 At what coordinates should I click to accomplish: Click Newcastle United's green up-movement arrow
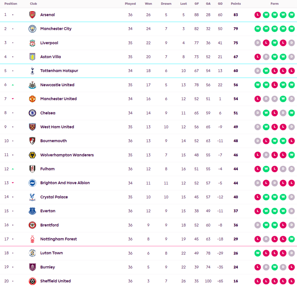(13, 85)
